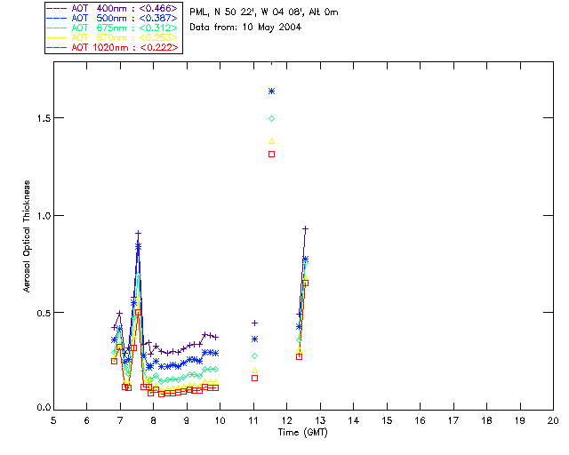This screenshot has width=569, height=455.
Task: Click the isolated red square marker near 1.3
Action: point(271,155)
